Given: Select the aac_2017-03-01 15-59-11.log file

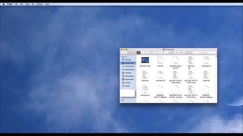Looking at the screenshot, I should (x=191, y=77).
